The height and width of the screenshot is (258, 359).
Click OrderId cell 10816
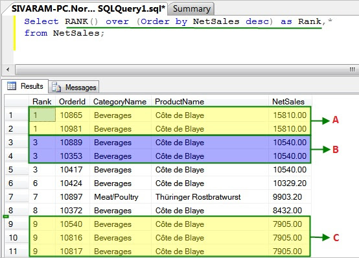pos(73,238)
